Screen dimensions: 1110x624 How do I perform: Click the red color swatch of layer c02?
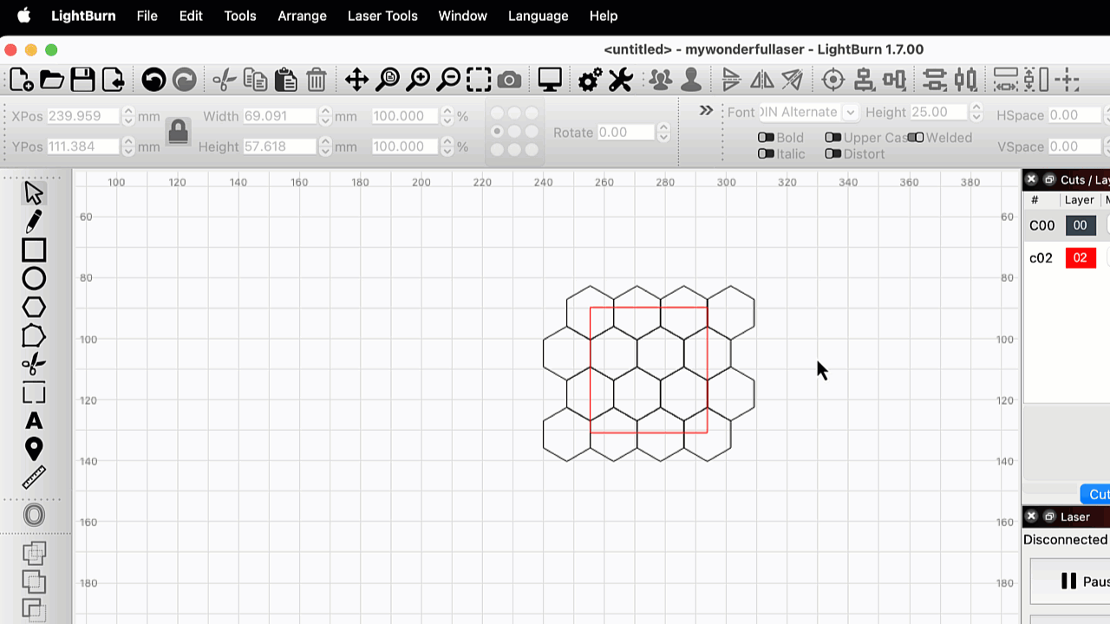coord(1081,257)
